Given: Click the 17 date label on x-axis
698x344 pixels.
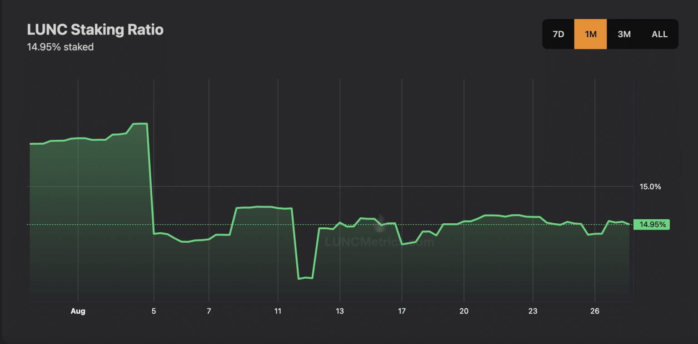Looking at the screenshot, I should [402, 311].
